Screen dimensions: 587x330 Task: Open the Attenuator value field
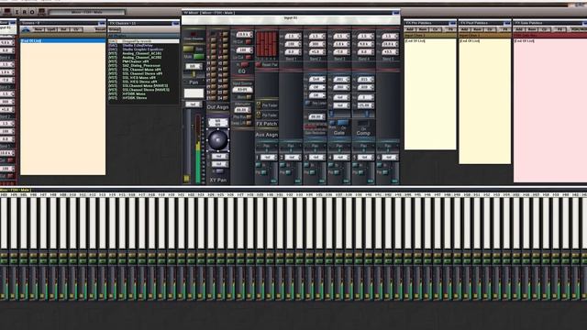pyautogui.click(x=242, y=110)
